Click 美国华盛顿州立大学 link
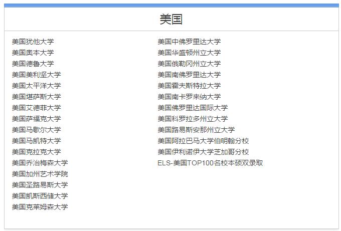341x231 pixels. click(189, 53)
